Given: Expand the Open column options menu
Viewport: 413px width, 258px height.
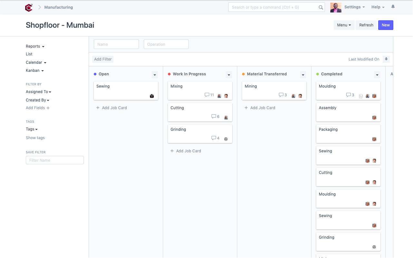Looking at the screenshot, I should point(155,75).
